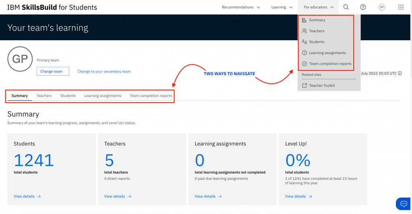Open the search magnifier icon
This screenshot has height=214, width=412.
coord(346,7)
